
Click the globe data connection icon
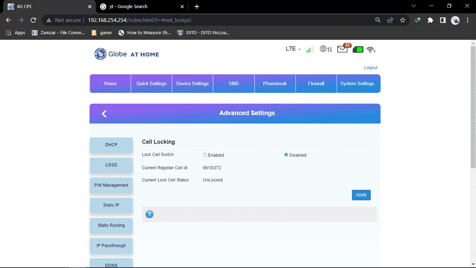(x=326, y=49)
